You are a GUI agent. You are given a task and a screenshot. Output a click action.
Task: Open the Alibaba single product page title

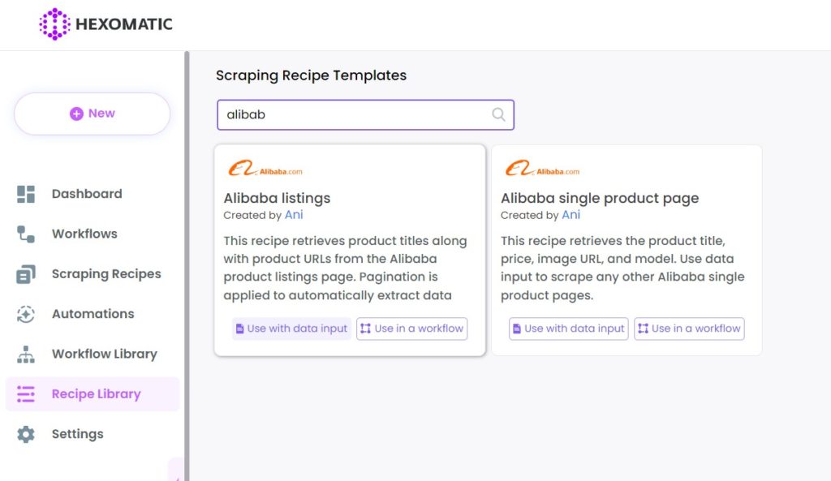pos(600,199)
